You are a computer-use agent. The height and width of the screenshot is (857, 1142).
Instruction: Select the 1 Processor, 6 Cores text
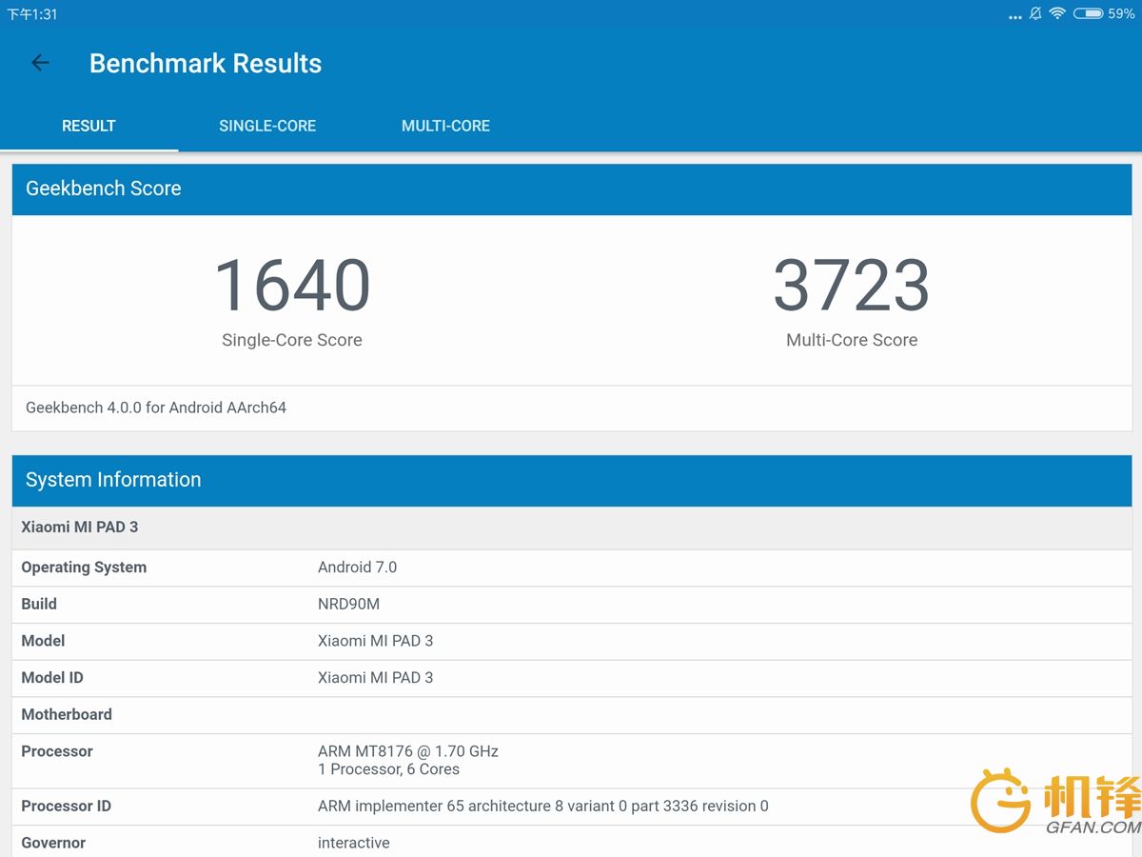click(388, 769)
